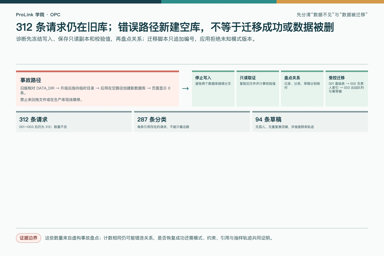
Task: Click the text 禁止来回拖文件或在生产库现场猜修。
Action: [x=52, y=99]
